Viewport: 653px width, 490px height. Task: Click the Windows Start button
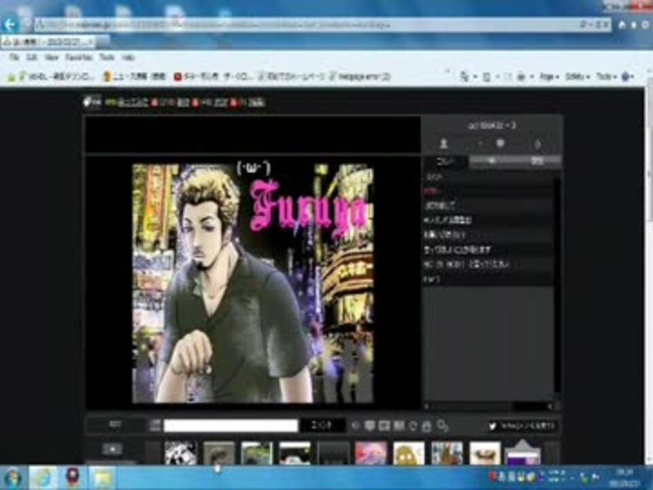point(12,478)
